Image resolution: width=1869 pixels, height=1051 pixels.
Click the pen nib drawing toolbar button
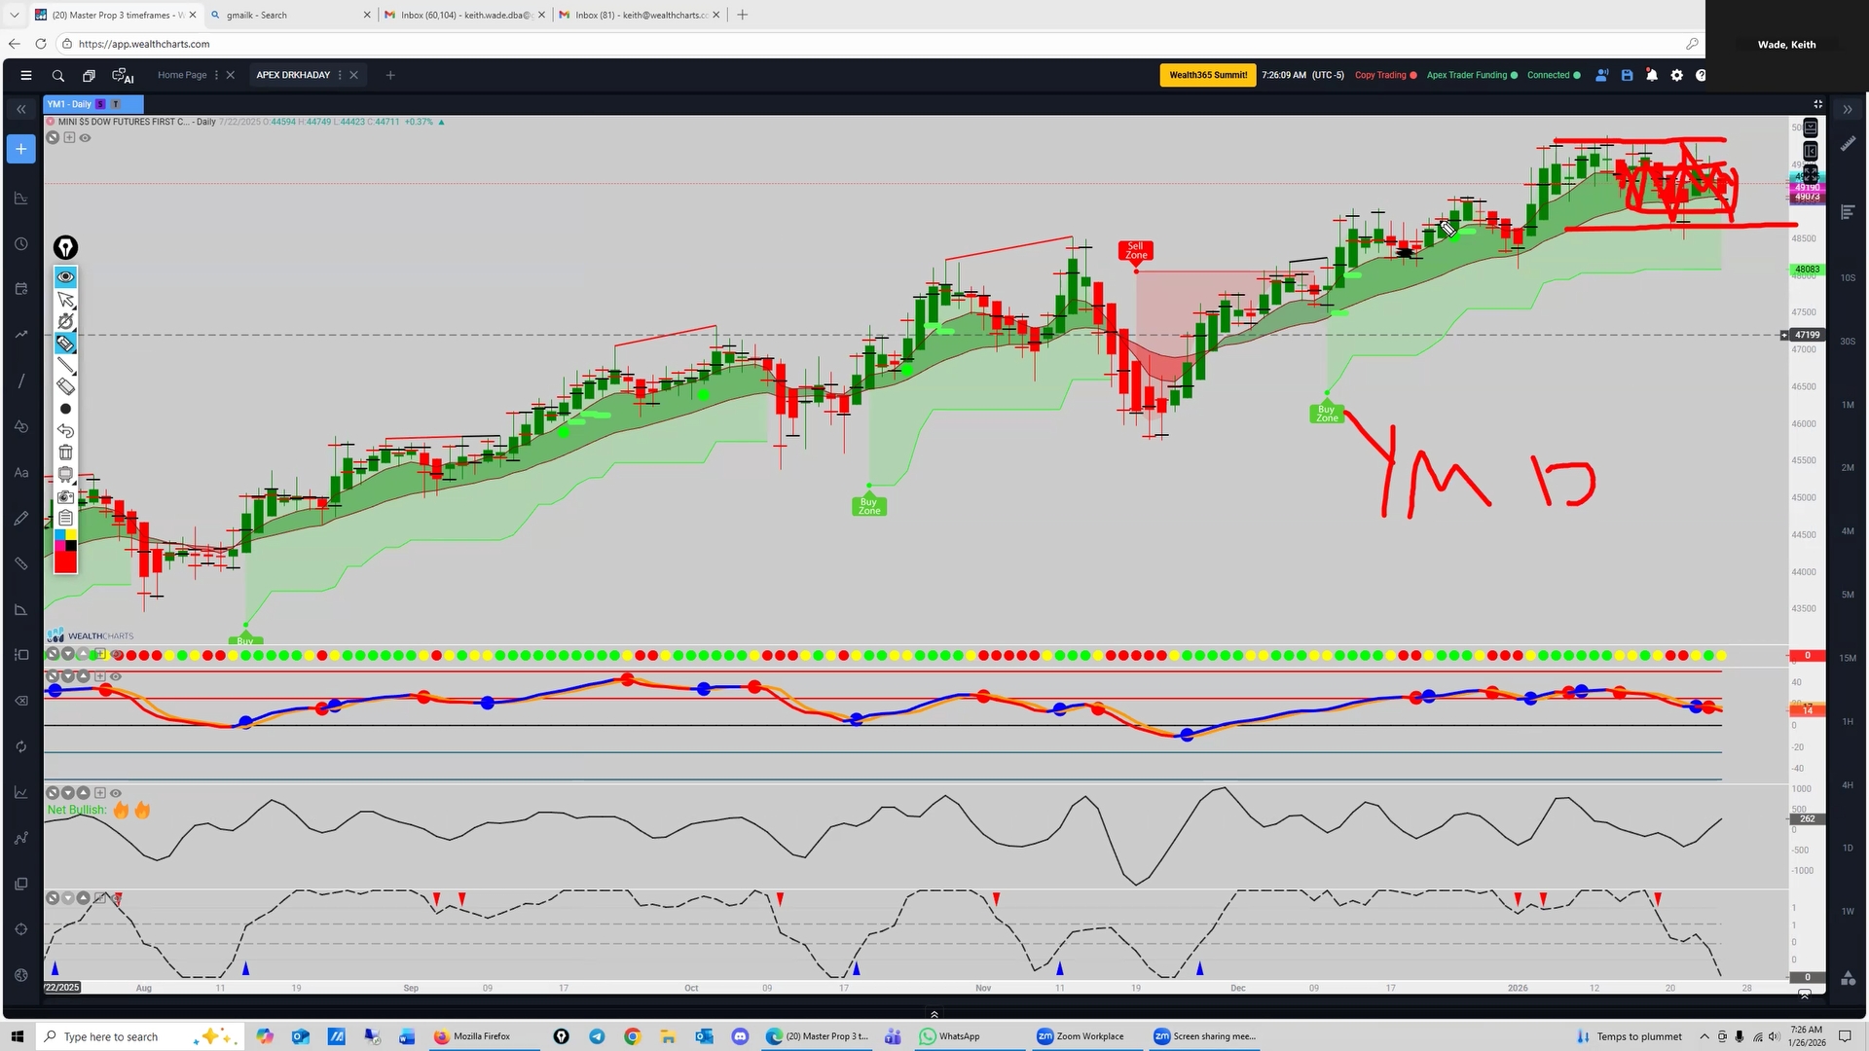click(x=65, y=247)
